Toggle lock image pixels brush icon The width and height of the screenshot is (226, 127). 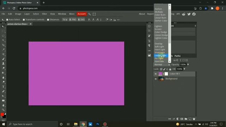click(x=164, y=69)
